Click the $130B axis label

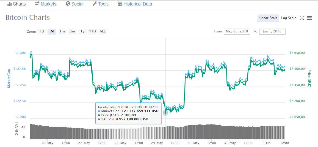pyautogui.click(x=21, y=53)
